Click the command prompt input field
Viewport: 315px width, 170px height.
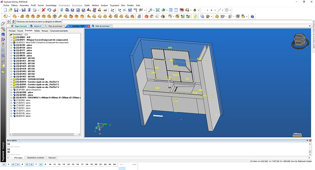coord(118,22)
